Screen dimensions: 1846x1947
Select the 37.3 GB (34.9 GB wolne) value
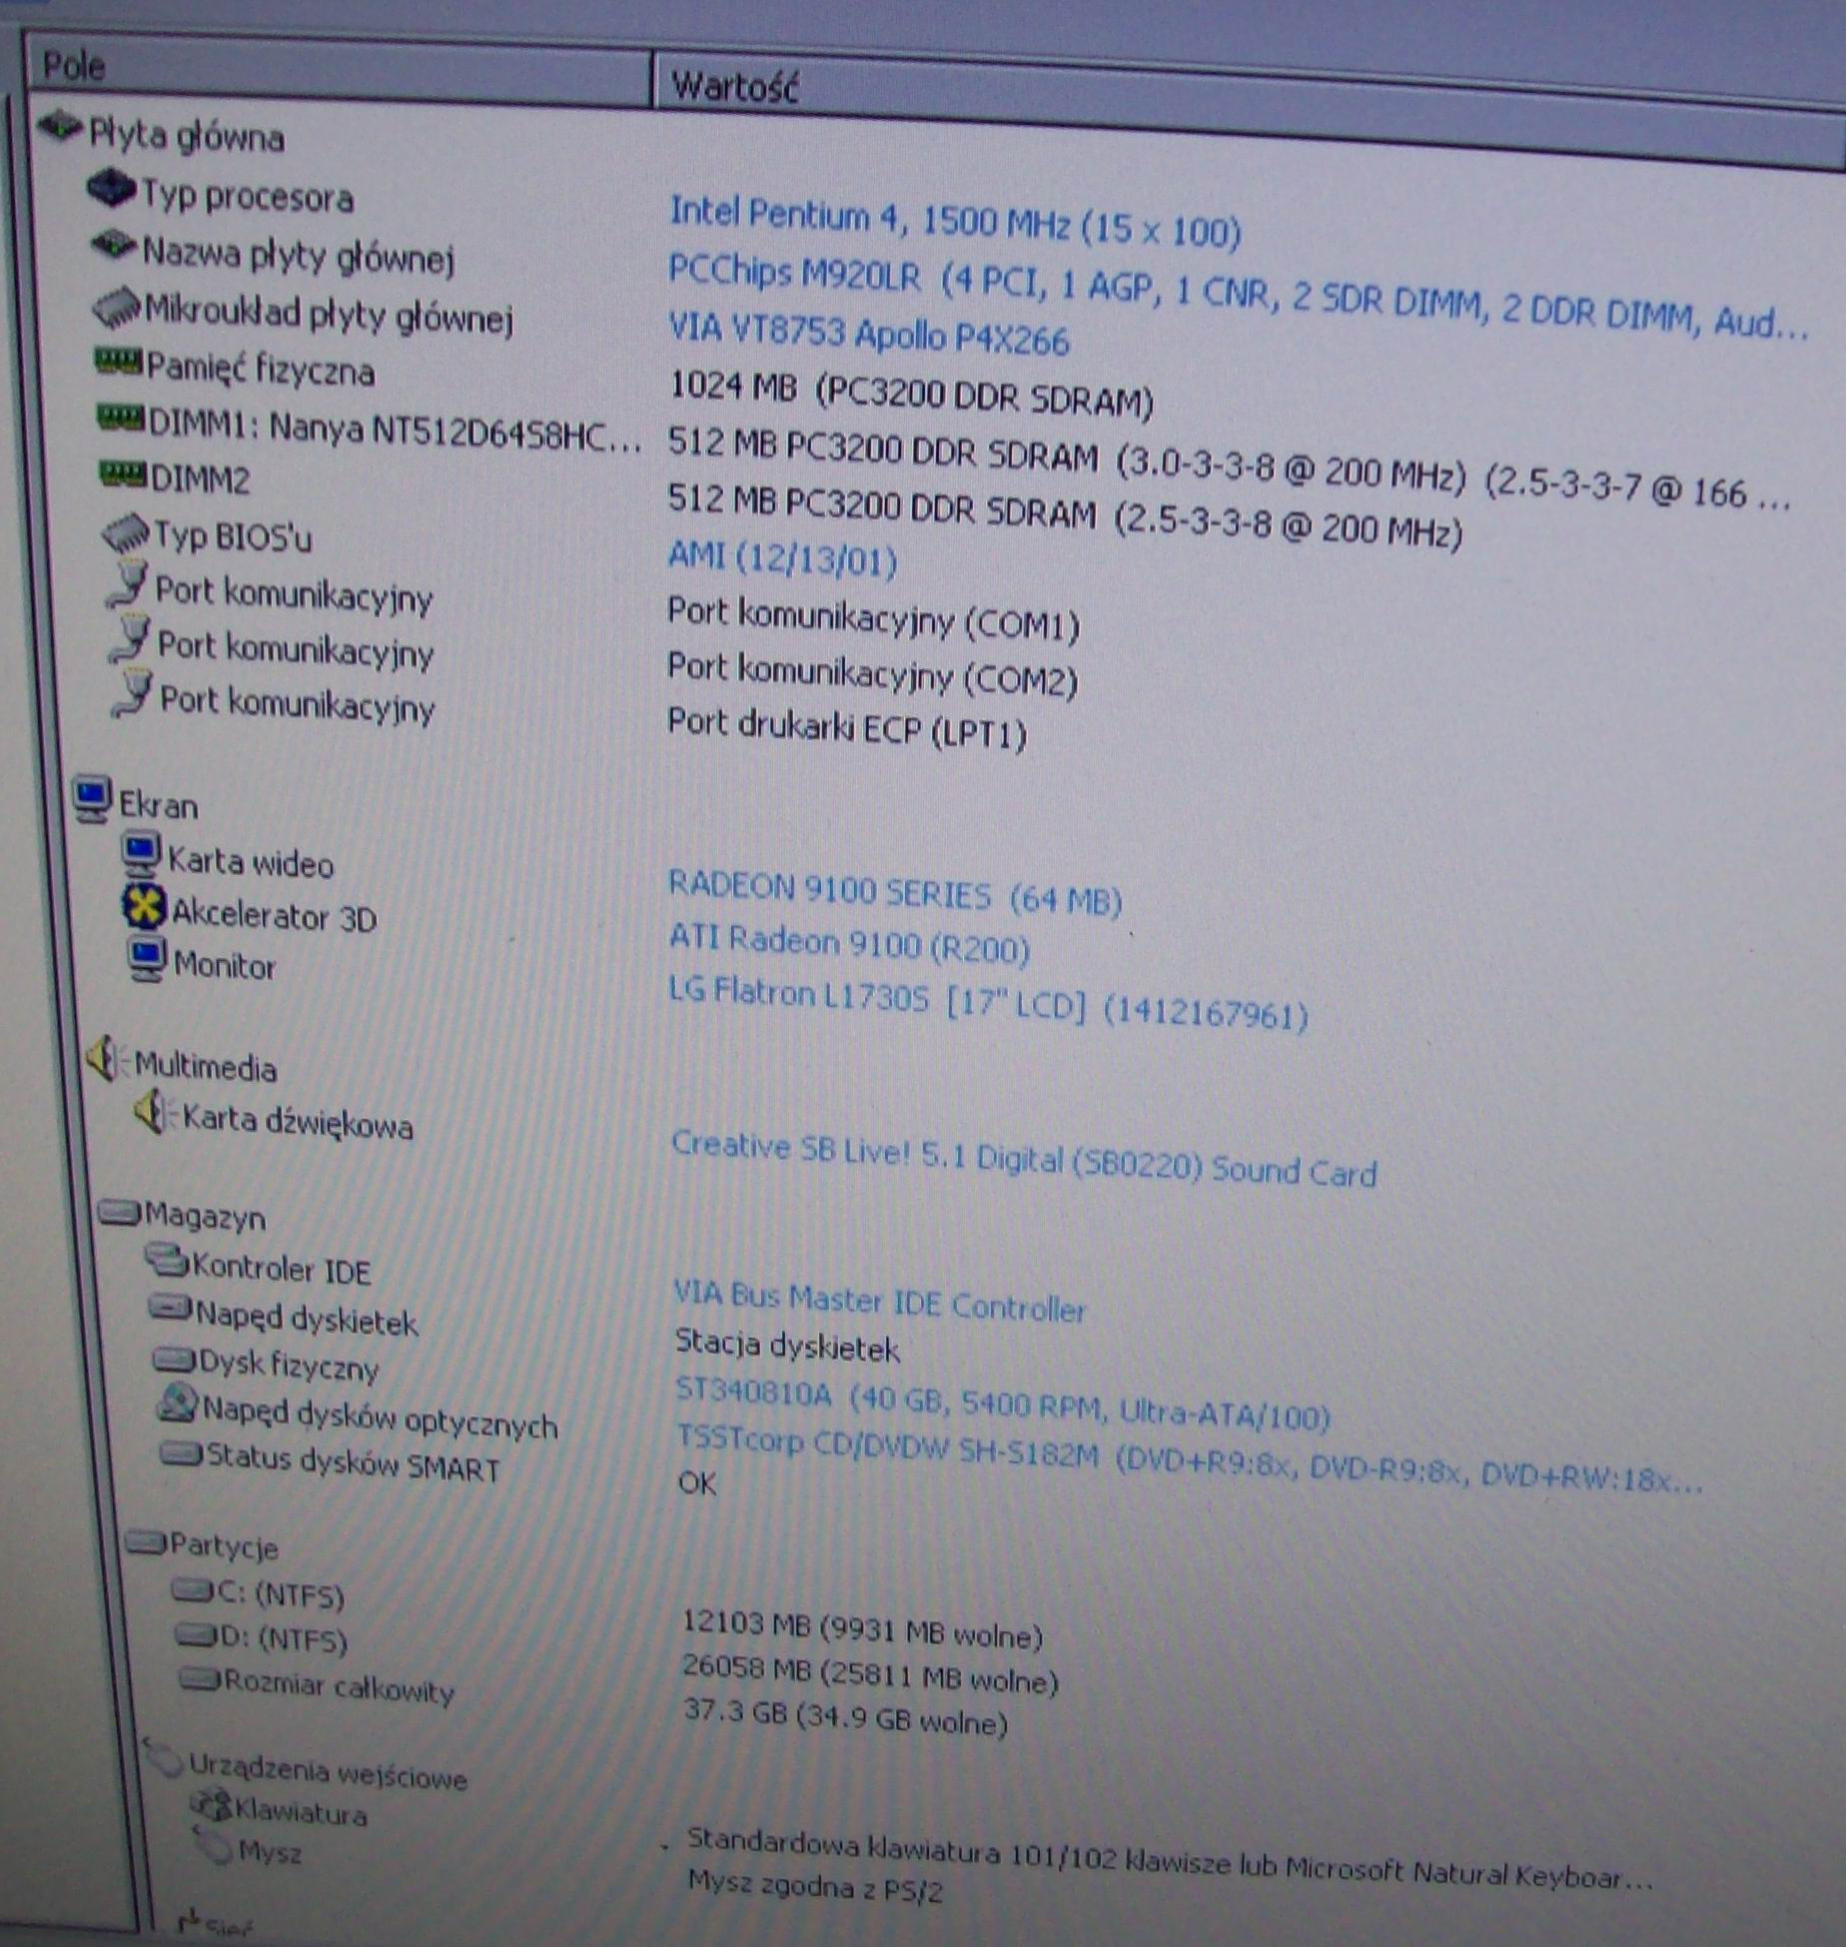click(x=846, y=1718)
